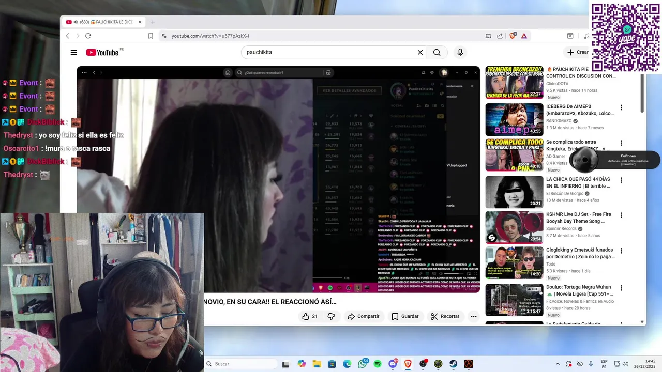Select the PAUCHIKITA LE DICE browser tab

[103, 22]
